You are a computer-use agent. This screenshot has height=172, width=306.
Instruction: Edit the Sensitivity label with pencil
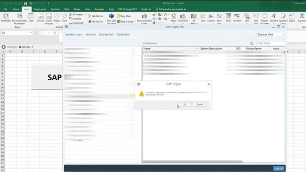[33, 47]
